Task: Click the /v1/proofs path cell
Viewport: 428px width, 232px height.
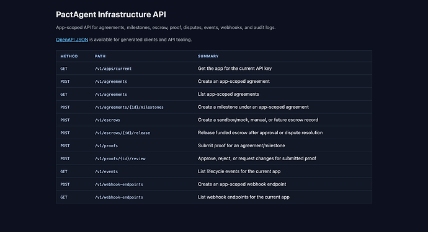Action: coord(106,145)
